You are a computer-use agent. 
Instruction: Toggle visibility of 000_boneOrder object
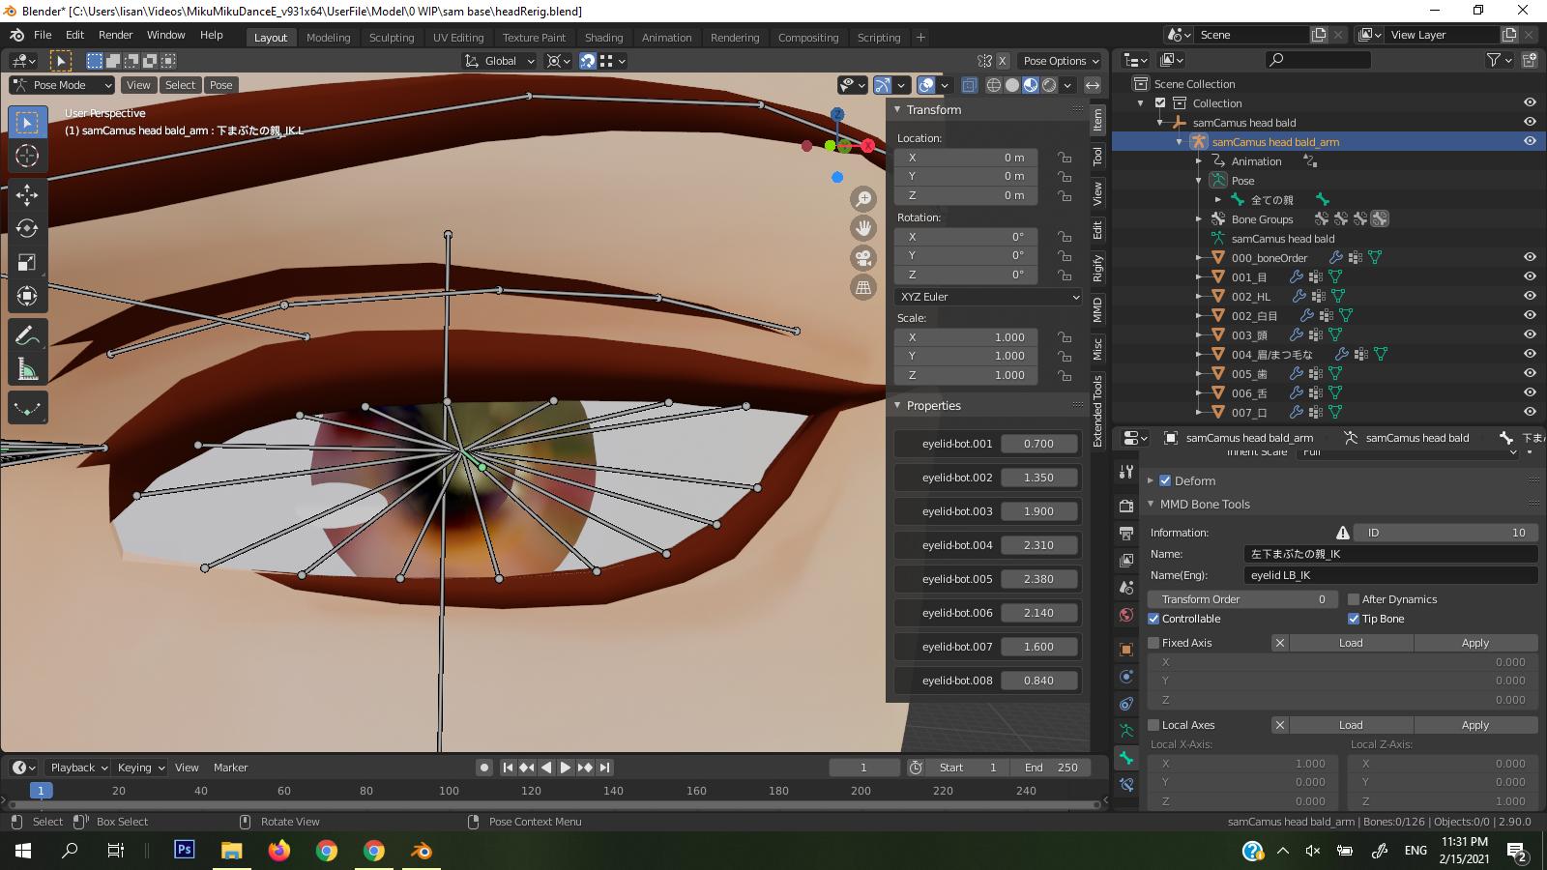click(x=1530, y=257)
